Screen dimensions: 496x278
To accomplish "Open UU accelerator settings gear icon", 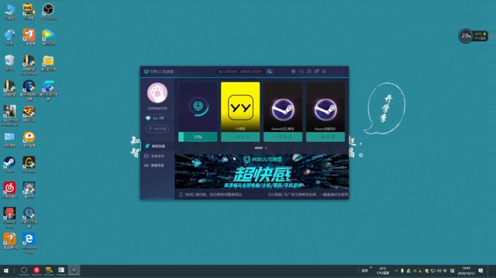I will pos(324,72).
